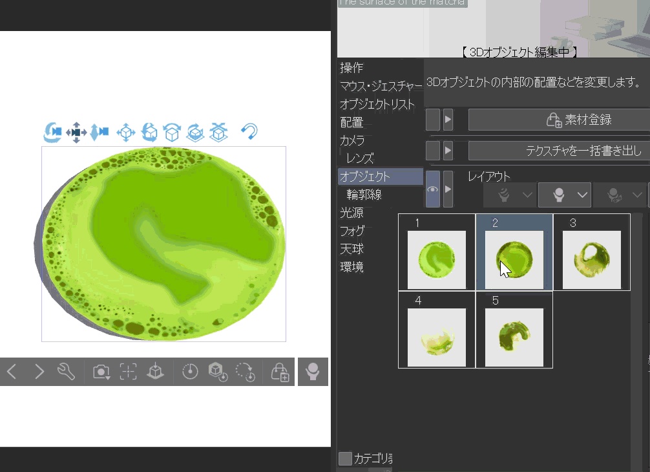This screenshot has height=472, width=650.
Task: Select the active layout preset head icon
Action: click(x=558, y=195)
